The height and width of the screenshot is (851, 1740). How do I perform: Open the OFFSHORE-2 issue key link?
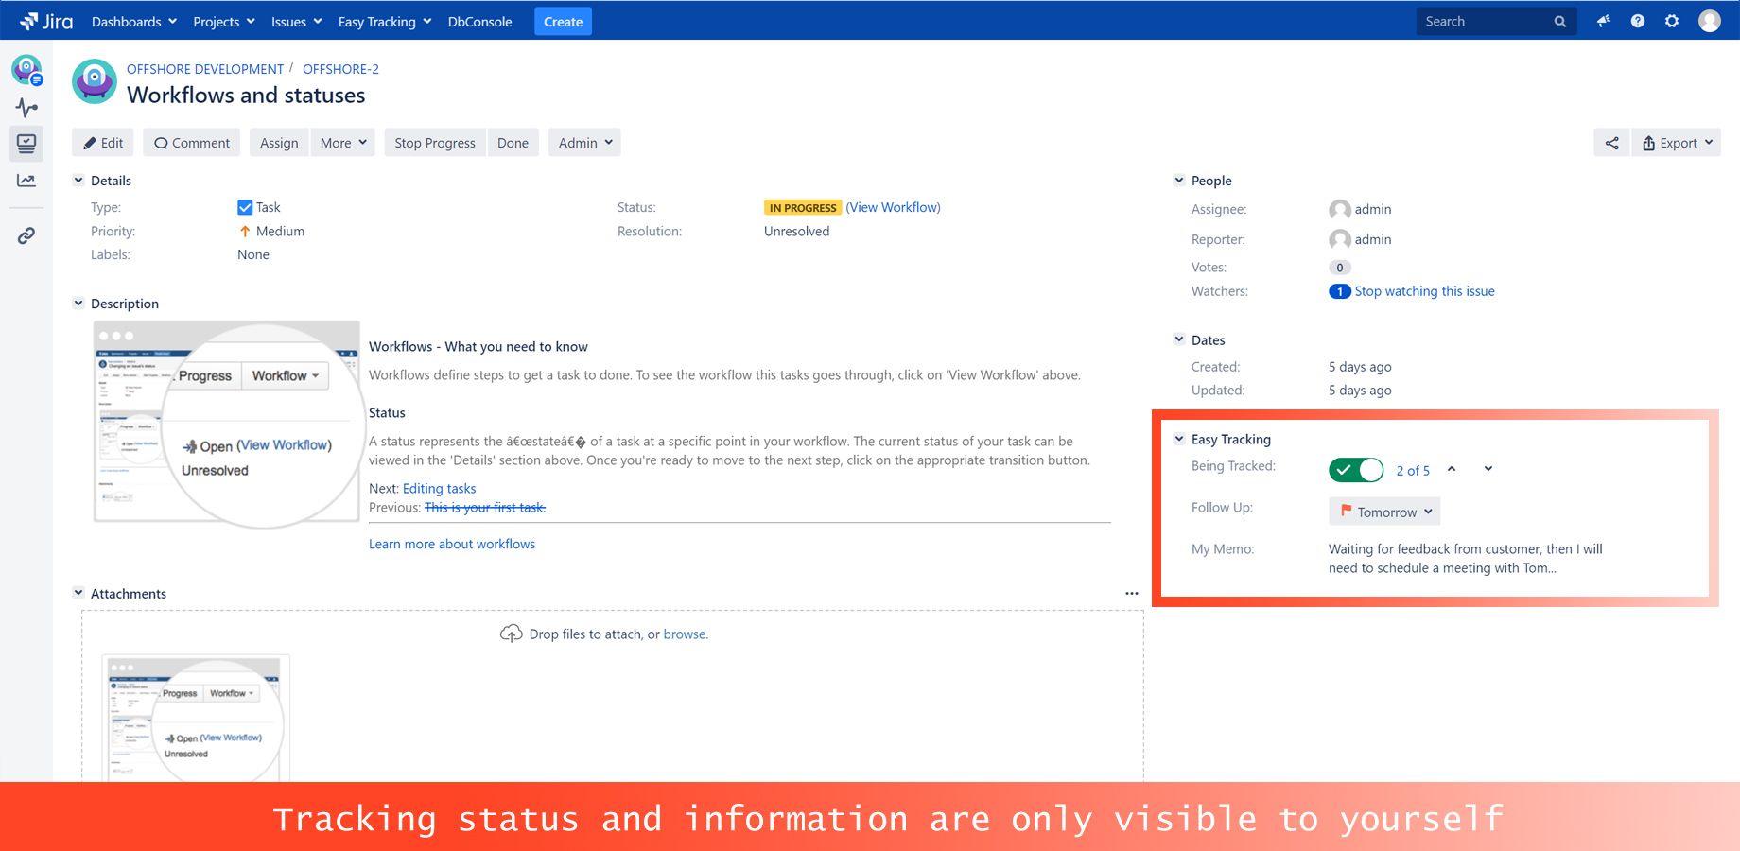[340, 69]
